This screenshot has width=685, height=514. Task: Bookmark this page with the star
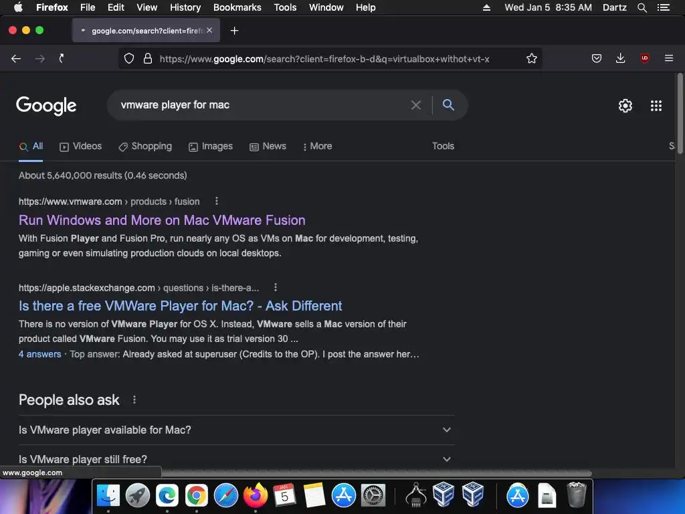[x=531, y=59]
